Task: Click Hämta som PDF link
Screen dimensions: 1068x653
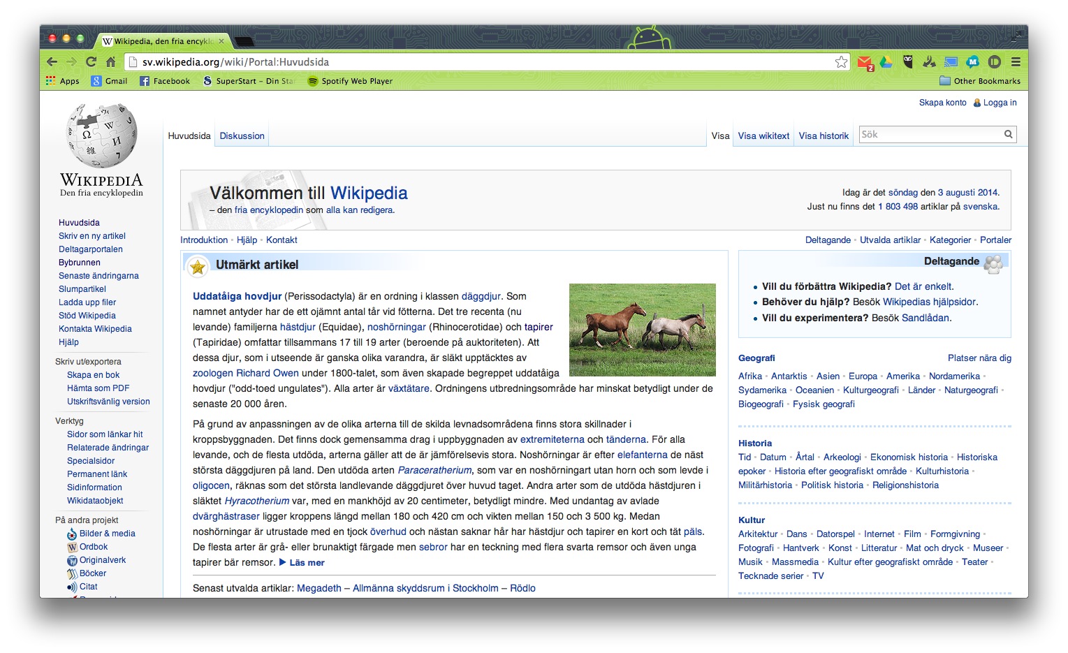Action: click(x=98, y=388)
